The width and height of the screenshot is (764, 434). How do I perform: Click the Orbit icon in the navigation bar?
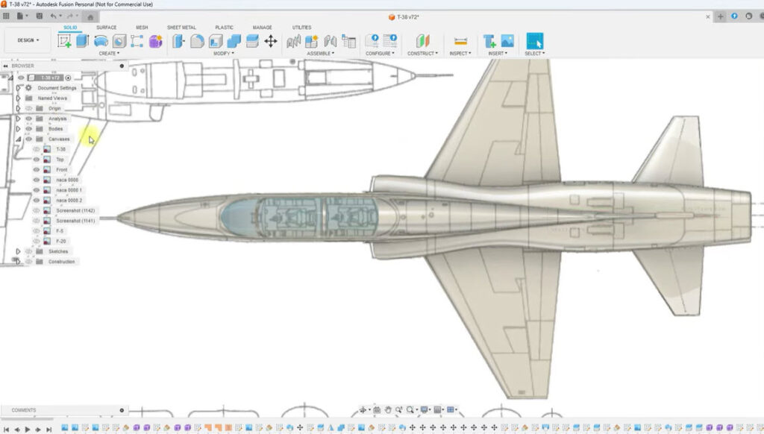click(363, 409)
